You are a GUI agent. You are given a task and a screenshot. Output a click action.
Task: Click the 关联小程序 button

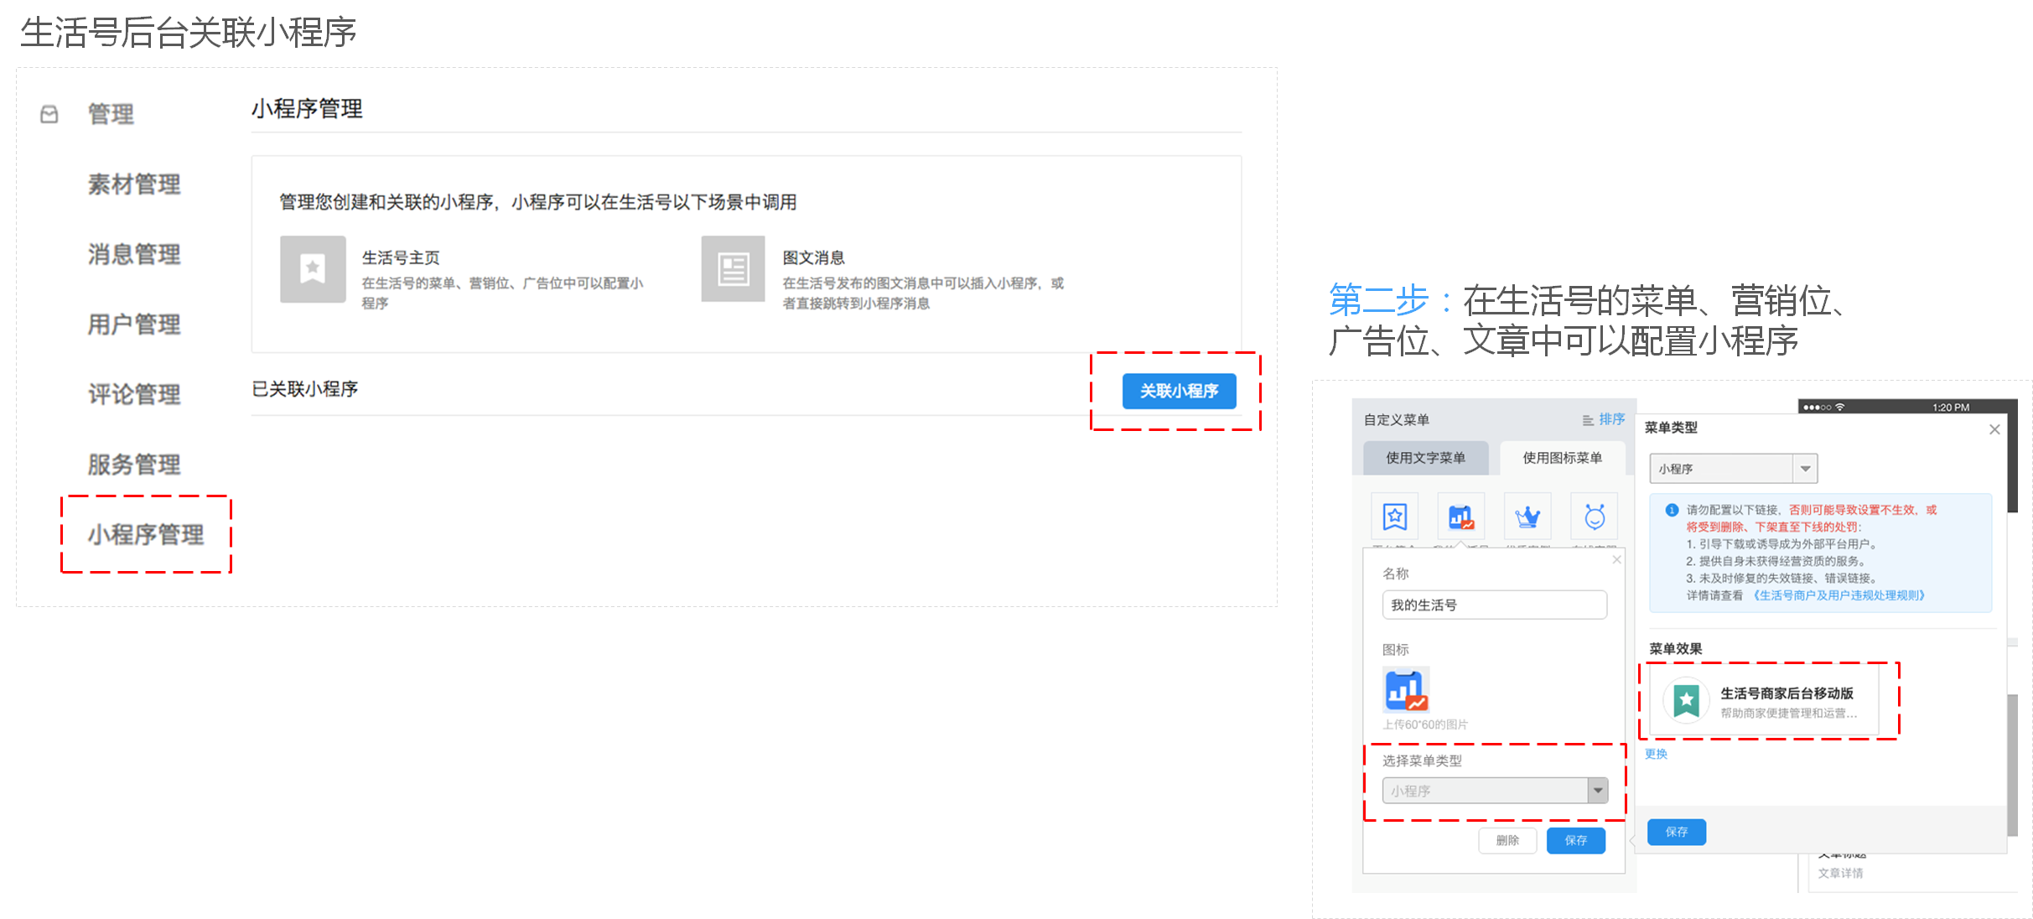1178,391
